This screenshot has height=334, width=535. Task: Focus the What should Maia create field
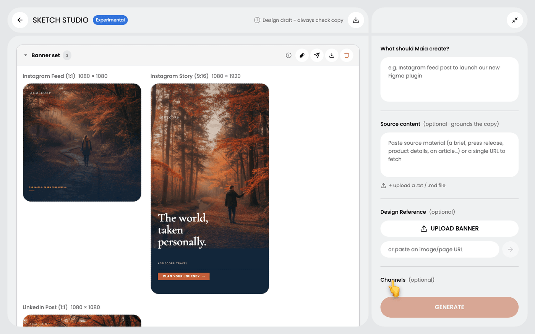tap(449, 79)
